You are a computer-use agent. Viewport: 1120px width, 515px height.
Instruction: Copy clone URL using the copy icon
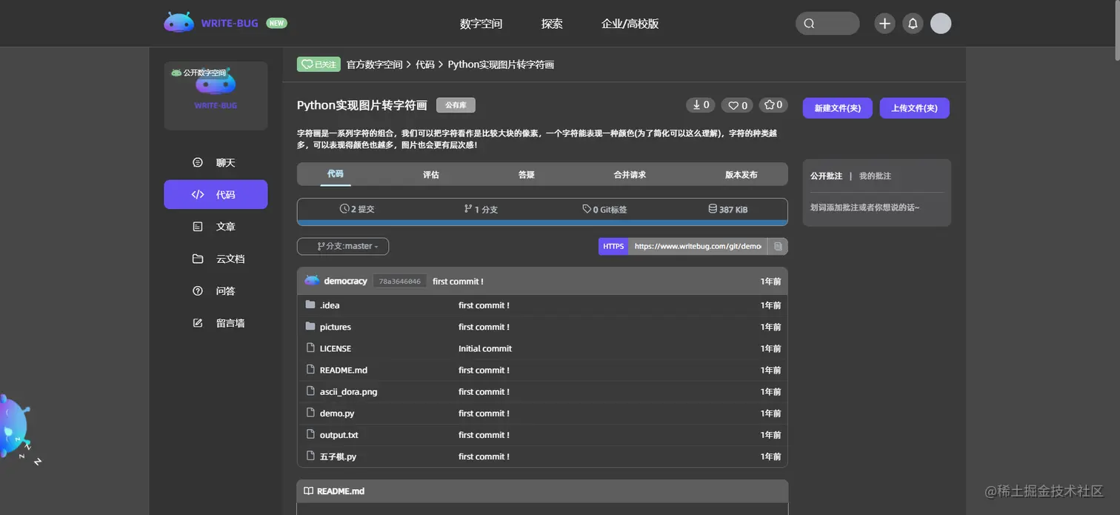778,246
